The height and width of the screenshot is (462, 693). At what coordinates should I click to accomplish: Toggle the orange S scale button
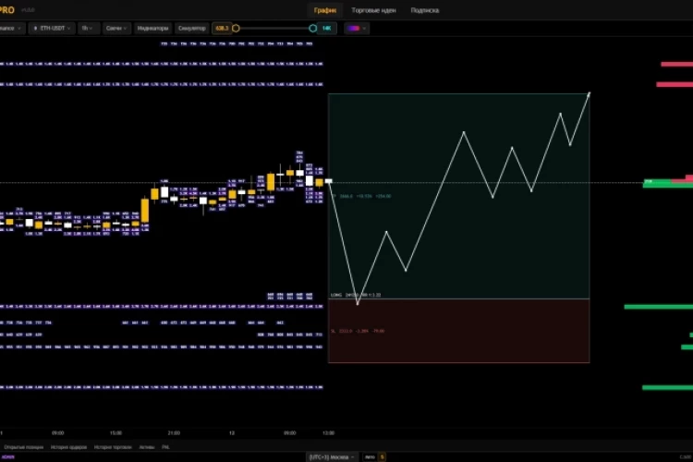[382, 456]
